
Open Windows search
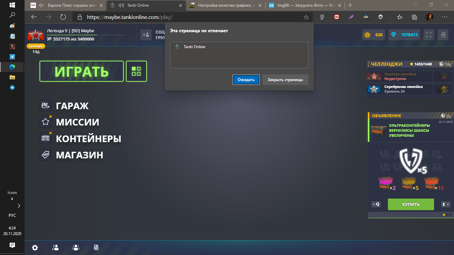click(x=12, y=15)
